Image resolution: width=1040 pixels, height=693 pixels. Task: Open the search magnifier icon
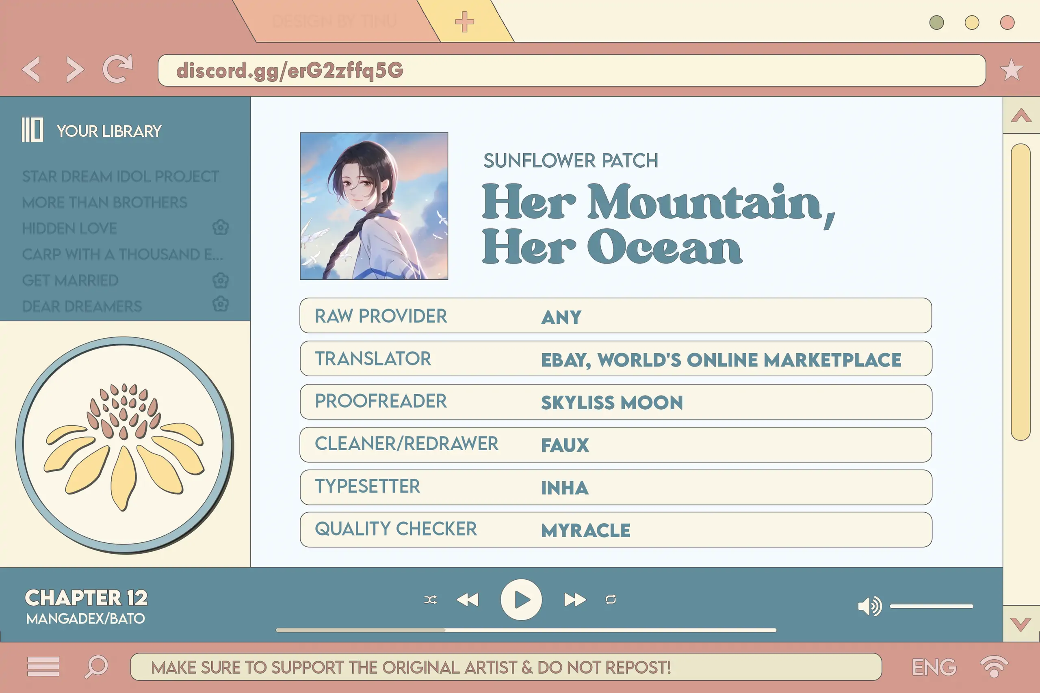tap(96, 666)
